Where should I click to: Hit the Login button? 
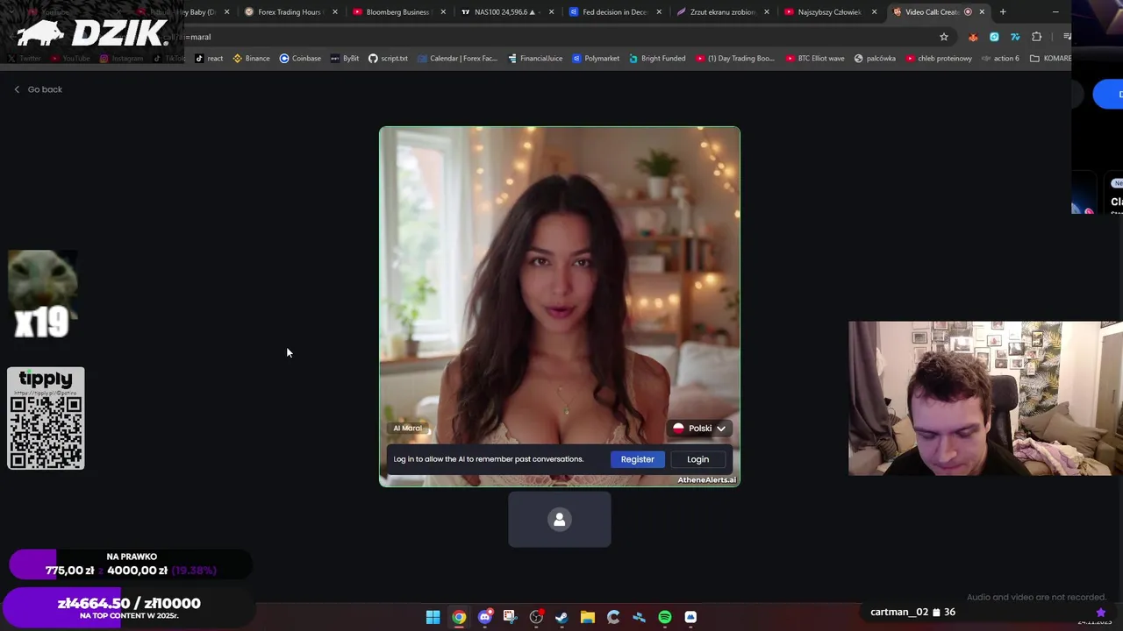point(697,459)
